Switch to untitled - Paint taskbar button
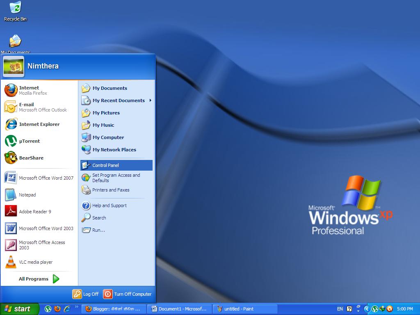The width and height of the screenshot is (420, 315). click(246, 309)
